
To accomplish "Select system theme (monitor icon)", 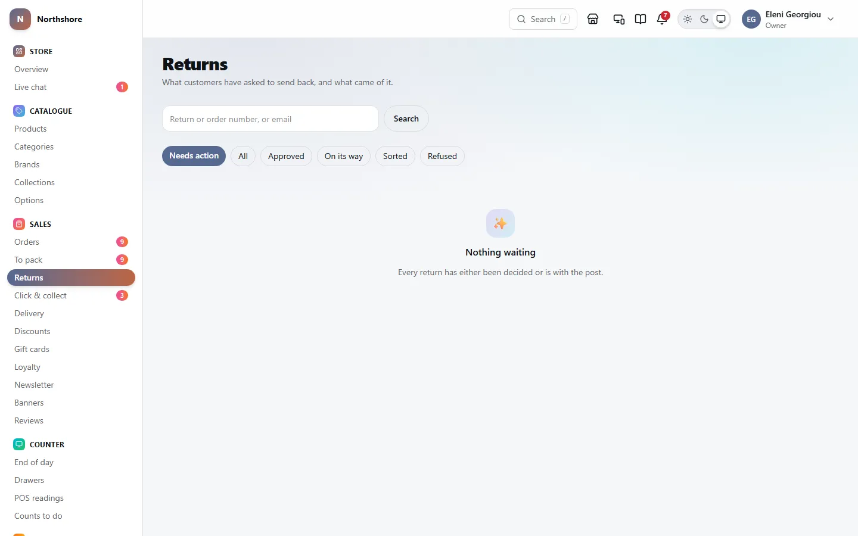I will pyautogui.click(x=721, y=19).
